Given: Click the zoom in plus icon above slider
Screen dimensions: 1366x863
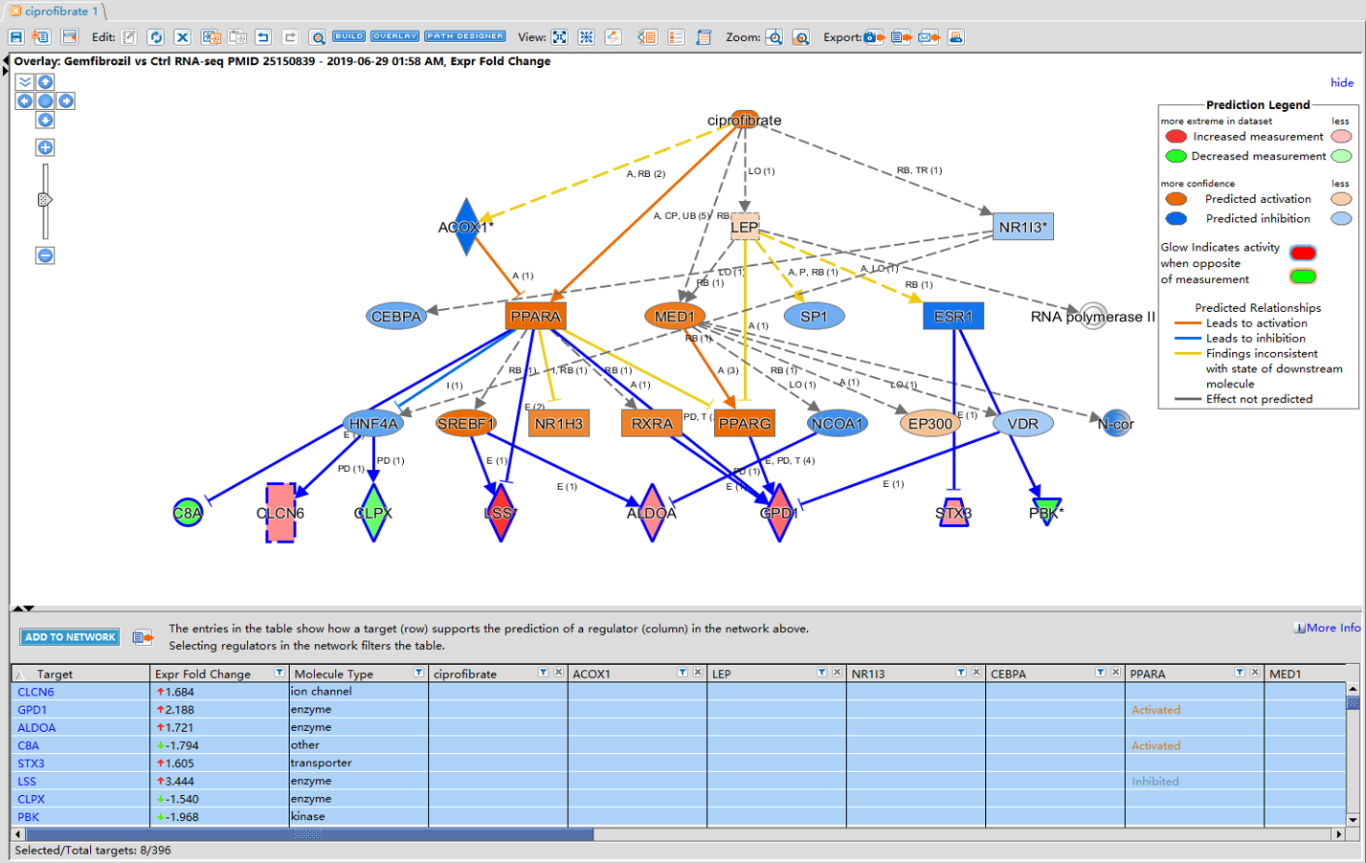Looking at the screenshot, I should point(45,147).
